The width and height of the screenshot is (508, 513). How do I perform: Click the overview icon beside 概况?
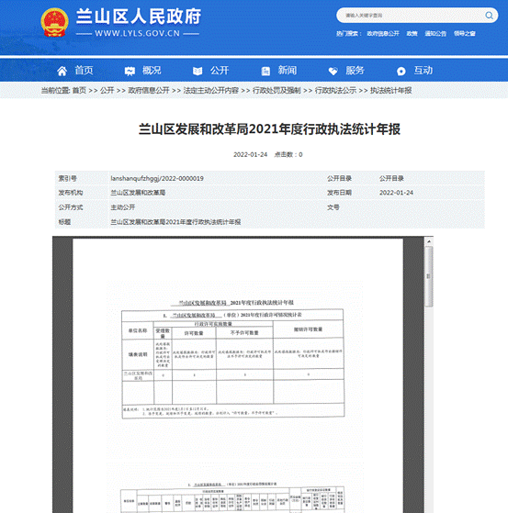click(x=130, y=71)
